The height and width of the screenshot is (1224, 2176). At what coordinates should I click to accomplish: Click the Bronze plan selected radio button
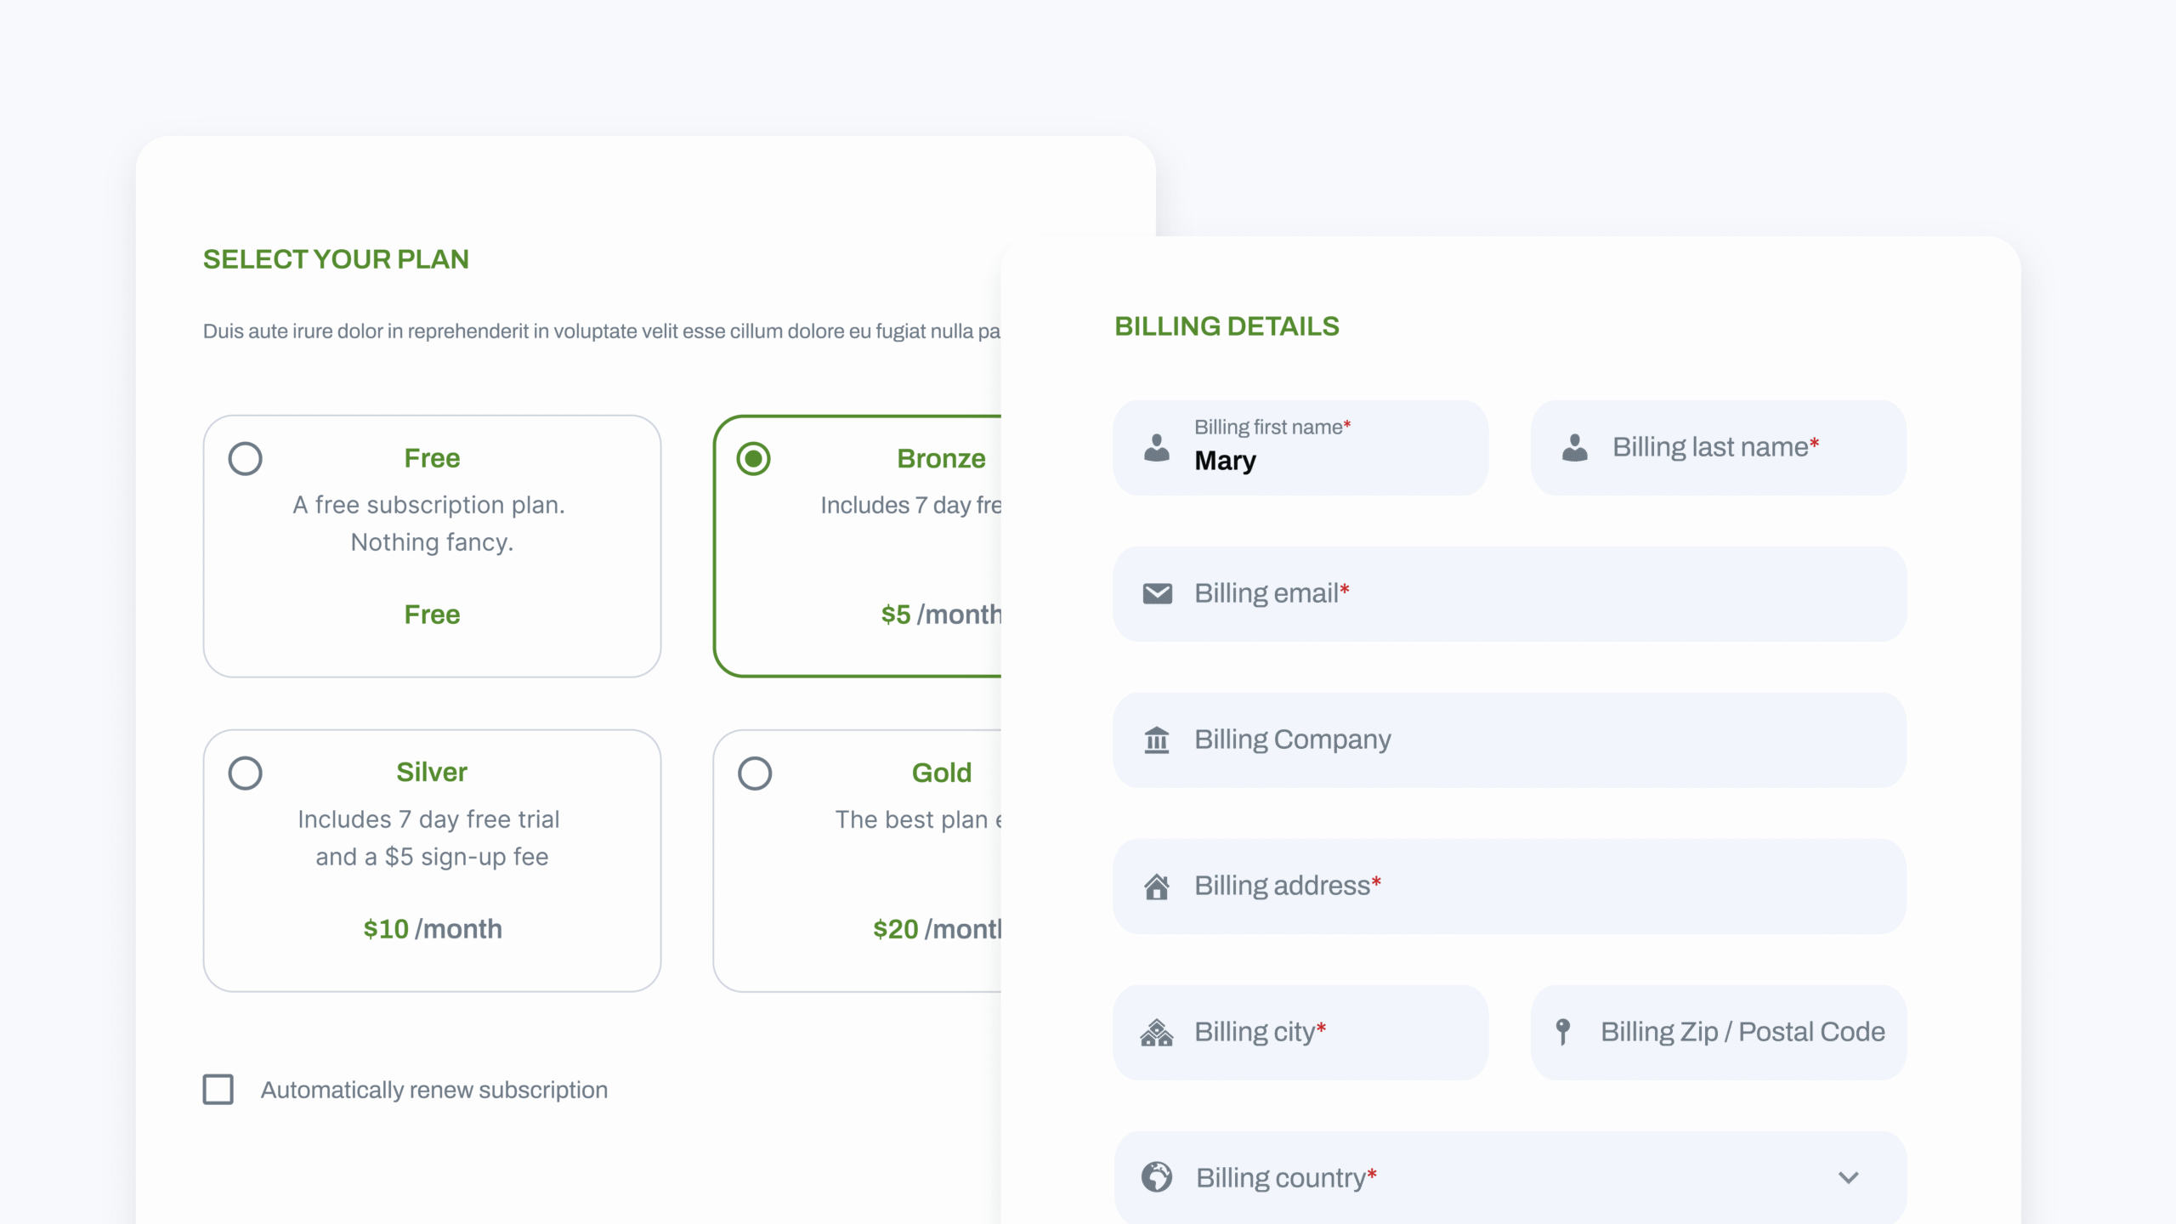click(753, 459)
